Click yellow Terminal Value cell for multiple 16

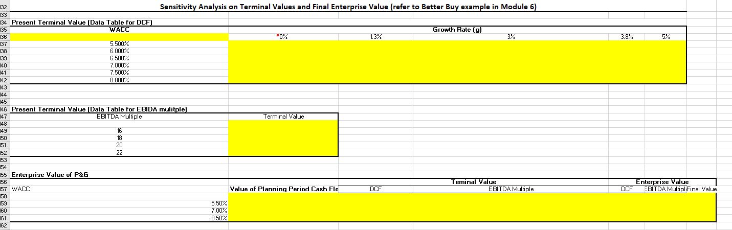click(283, 131)
